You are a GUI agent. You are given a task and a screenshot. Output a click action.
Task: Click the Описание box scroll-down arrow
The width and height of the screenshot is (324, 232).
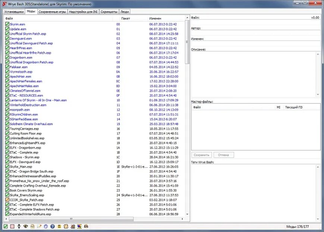point(318,95)
